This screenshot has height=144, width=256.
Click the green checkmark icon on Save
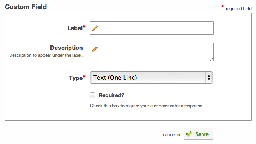pyautogui.click(x=189, y=134)
